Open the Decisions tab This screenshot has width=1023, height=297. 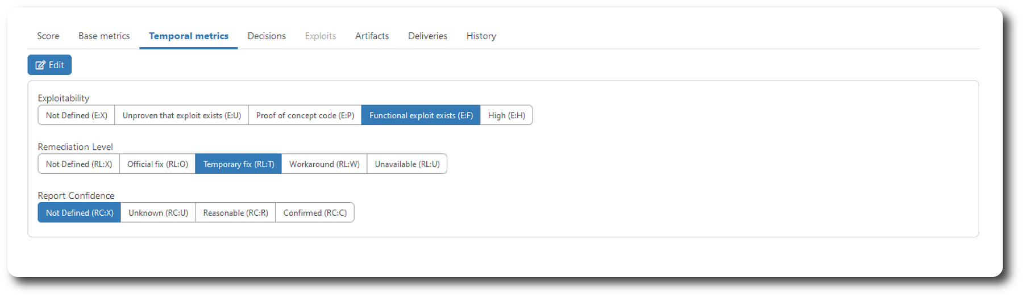point(267,36)
